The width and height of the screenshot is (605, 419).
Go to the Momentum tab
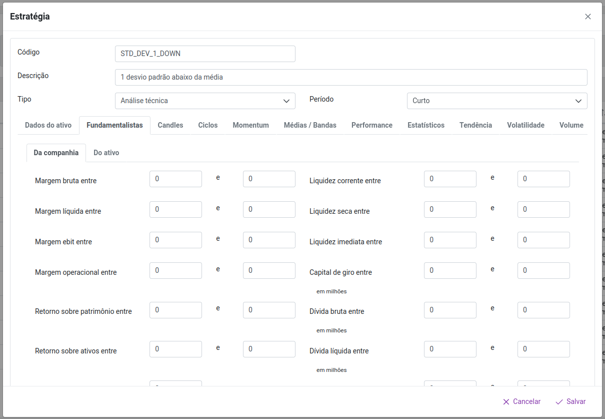point(250,125)
